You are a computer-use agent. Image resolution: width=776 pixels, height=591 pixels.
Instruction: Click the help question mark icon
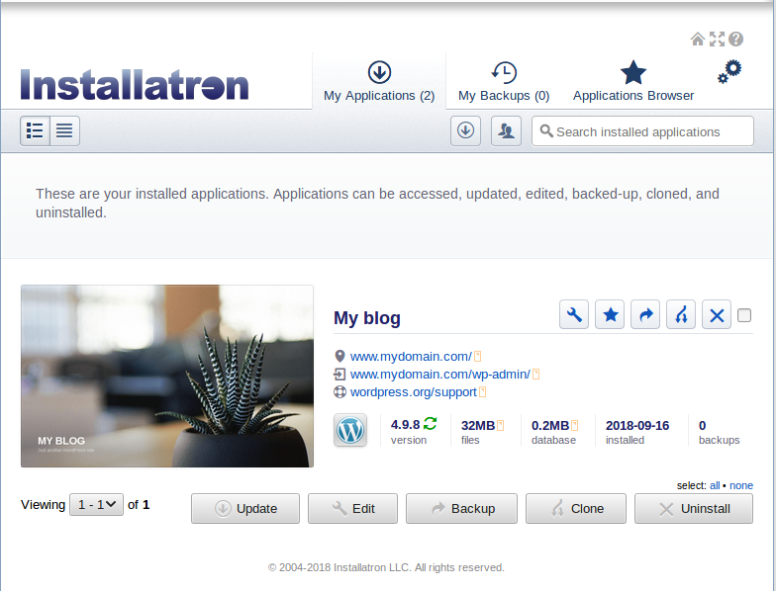click(x=735, y=40)
